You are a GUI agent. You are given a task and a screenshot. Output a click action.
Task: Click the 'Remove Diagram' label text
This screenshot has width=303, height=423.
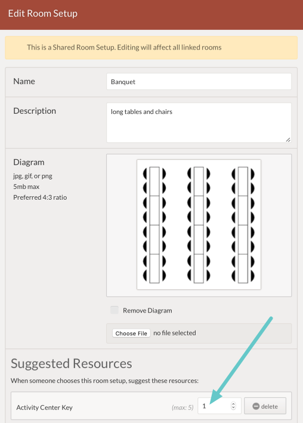pos(147,310)
